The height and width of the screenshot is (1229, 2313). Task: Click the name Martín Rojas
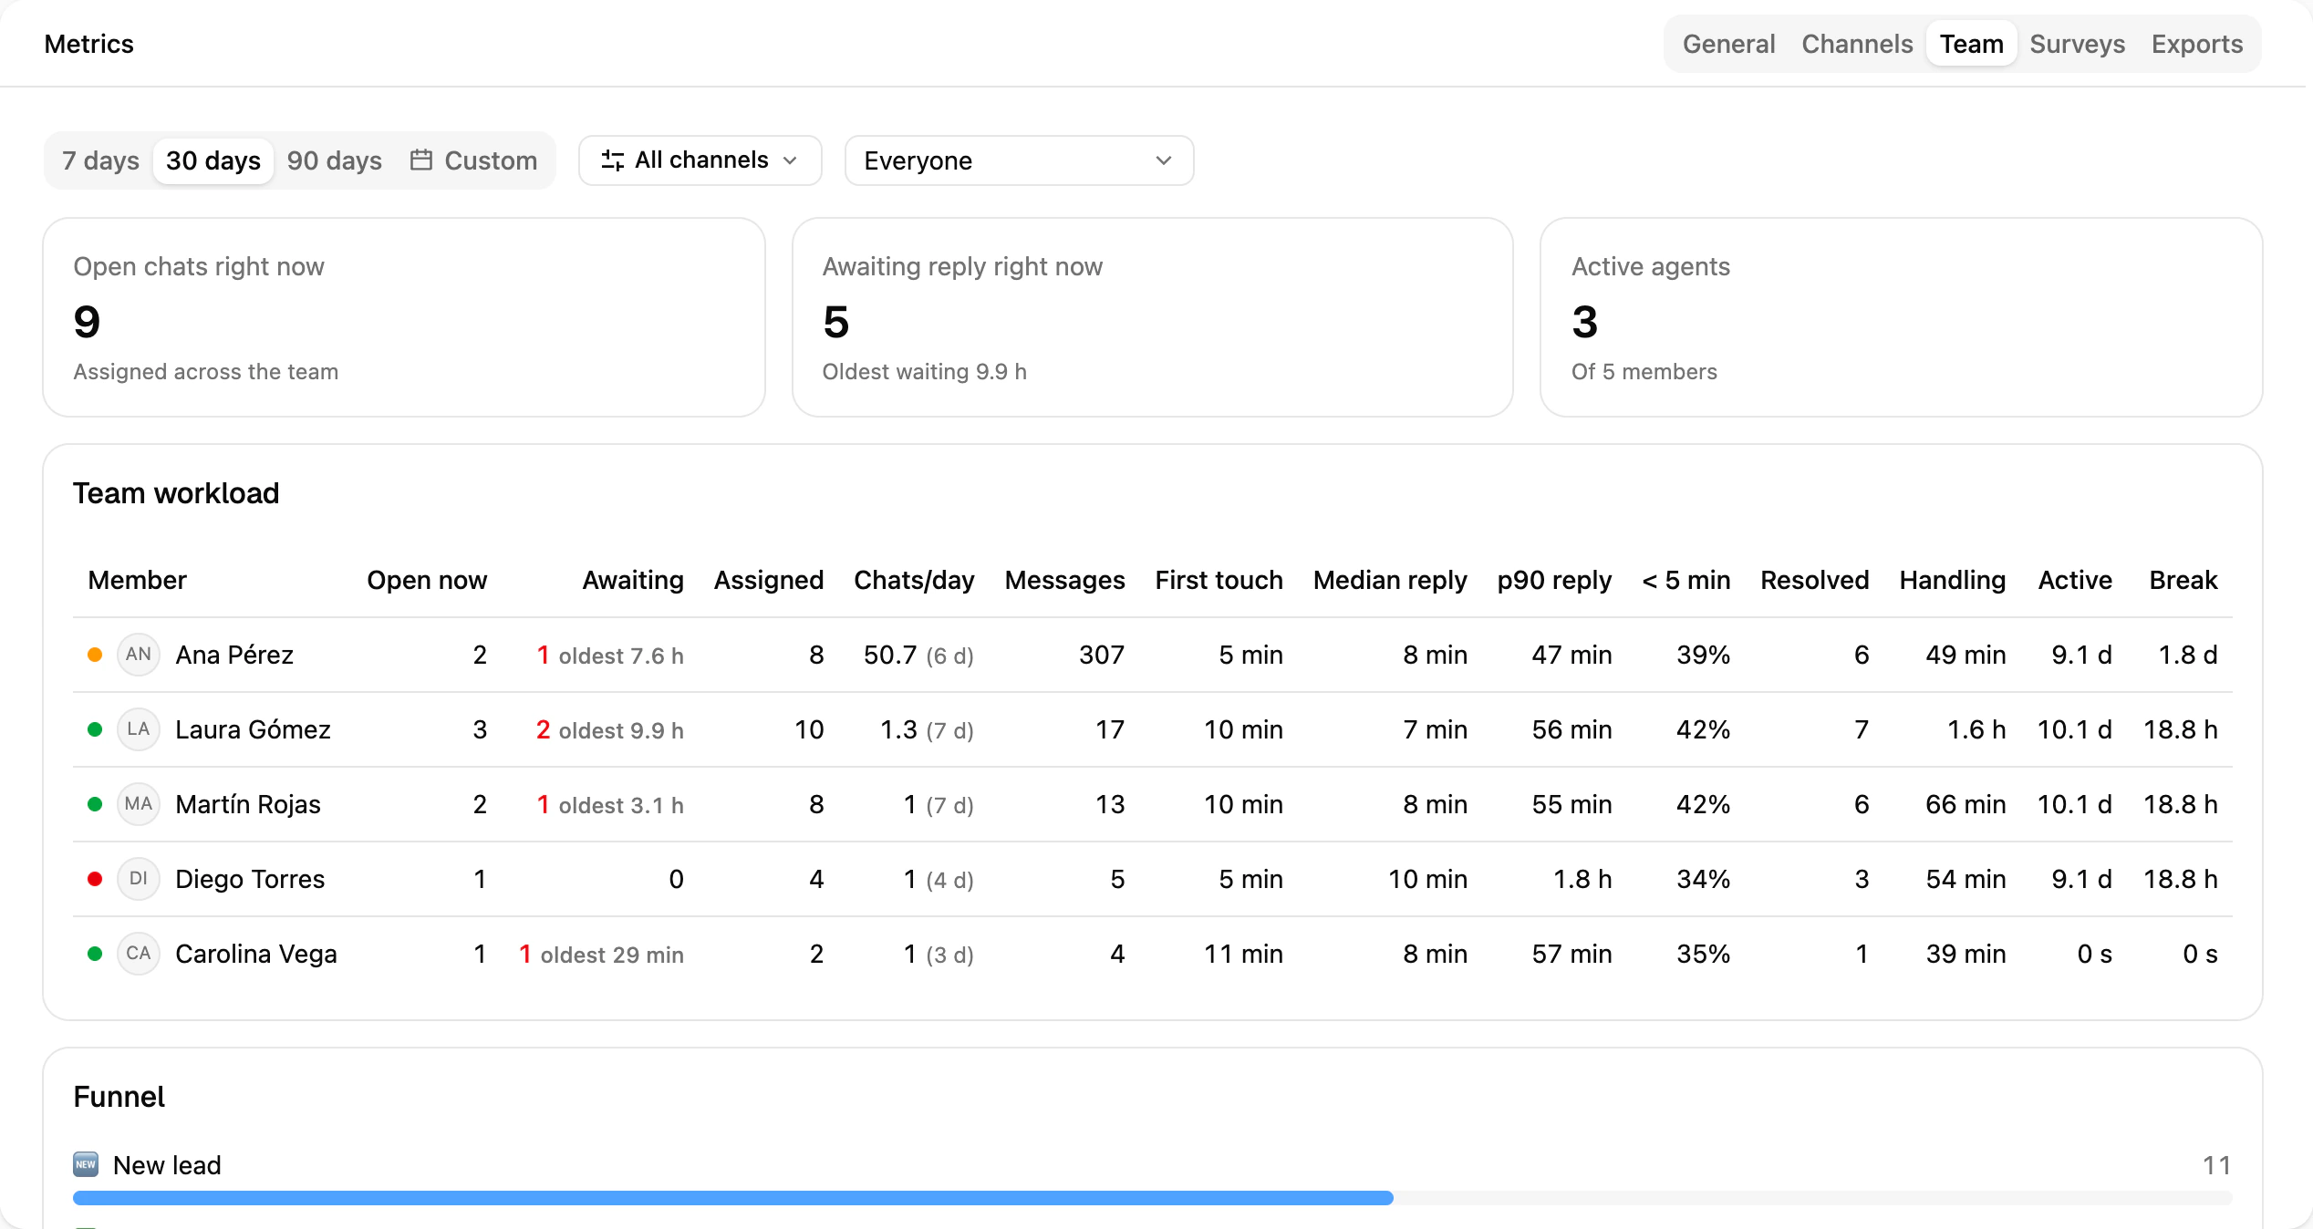click(248, 804)
